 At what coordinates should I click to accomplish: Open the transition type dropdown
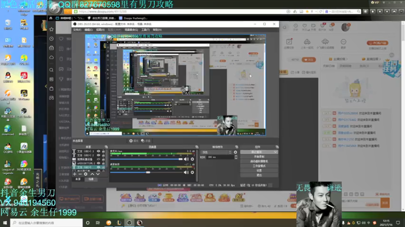click(x=217, y=152)
